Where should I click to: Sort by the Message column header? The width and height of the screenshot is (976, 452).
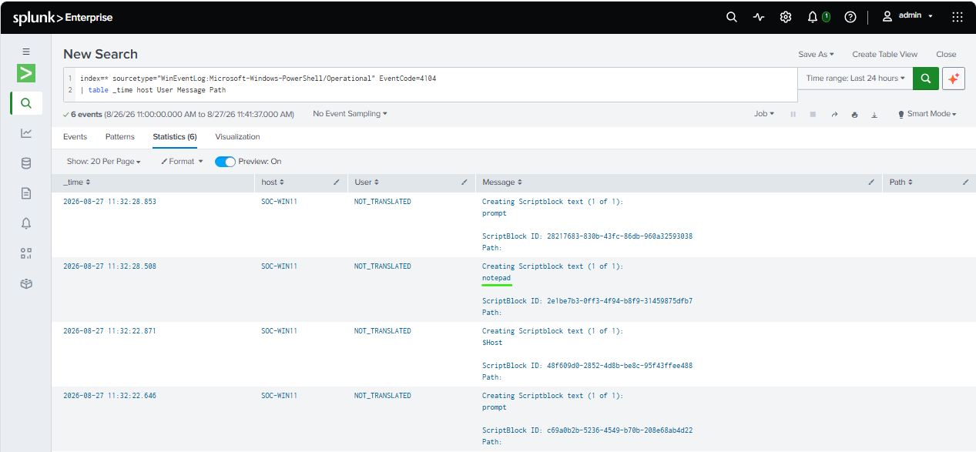(502, 182)
